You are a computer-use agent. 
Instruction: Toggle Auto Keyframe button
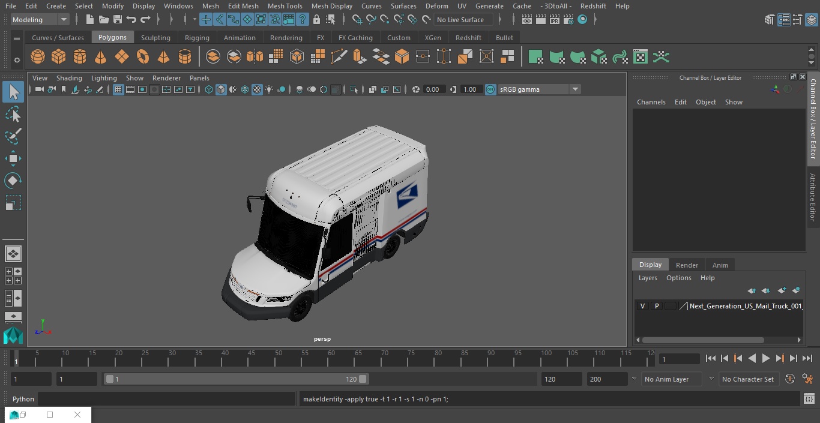(x=790, y=379)
